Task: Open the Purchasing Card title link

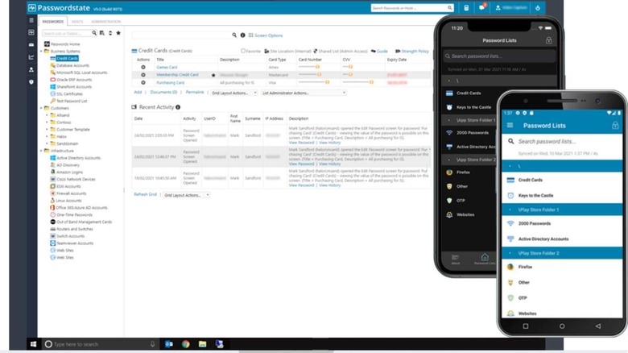Action: (170, 83)
